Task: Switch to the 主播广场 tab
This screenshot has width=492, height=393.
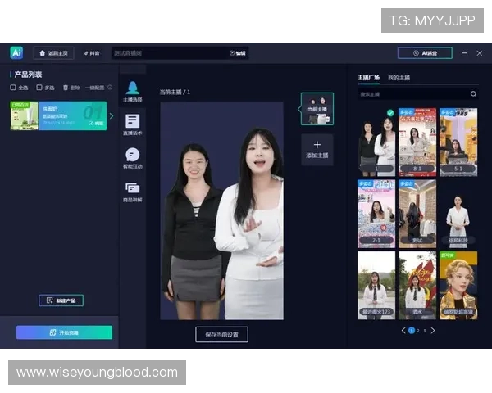Action: [x=368, y=78]
